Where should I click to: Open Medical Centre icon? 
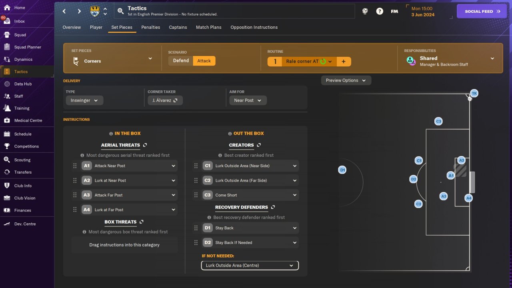[x=7, y=120]
